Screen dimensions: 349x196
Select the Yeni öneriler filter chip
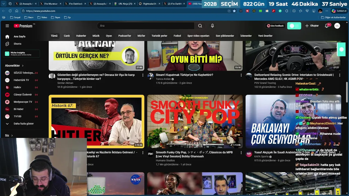point(265,36)
